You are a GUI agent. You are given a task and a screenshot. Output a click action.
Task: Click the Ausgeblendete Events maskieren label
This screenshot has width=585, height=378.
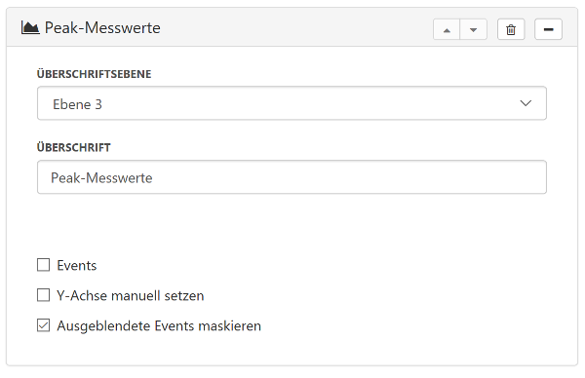159,325
